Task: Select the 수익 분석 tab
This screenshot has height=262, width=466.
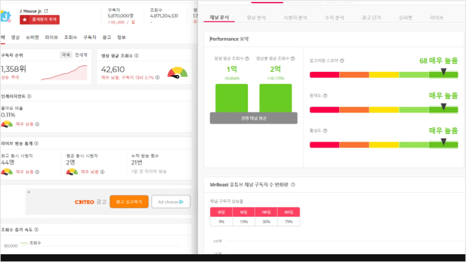Action: [334, 17]
